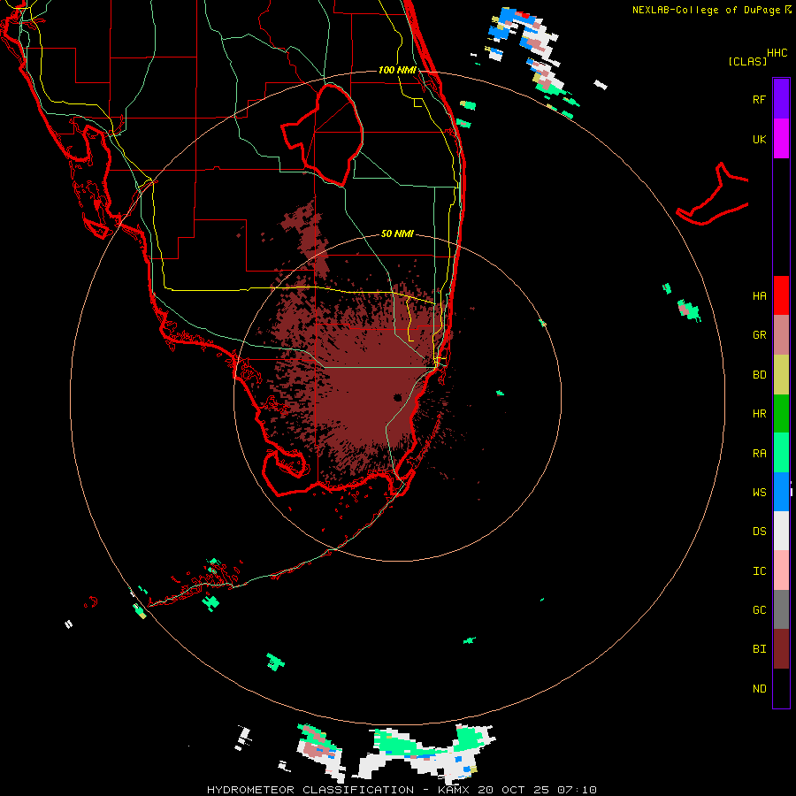Viewport: 796px width, 796px height.
Task: Click the IC legend label
Action: click(759, 570)
